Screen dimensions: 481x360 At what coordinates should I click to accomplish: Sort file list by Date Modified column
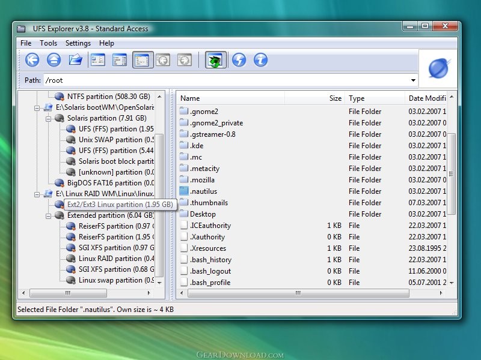(426, 98)
